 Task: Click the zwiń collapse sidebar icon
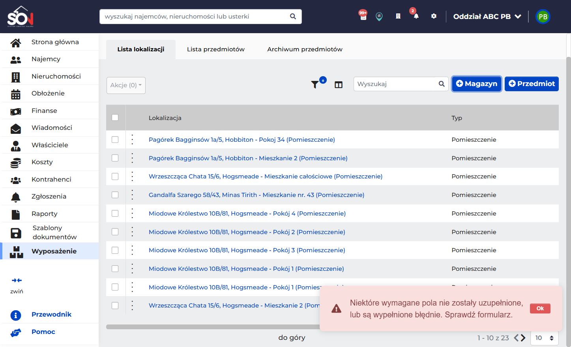(x=17, y=280)
